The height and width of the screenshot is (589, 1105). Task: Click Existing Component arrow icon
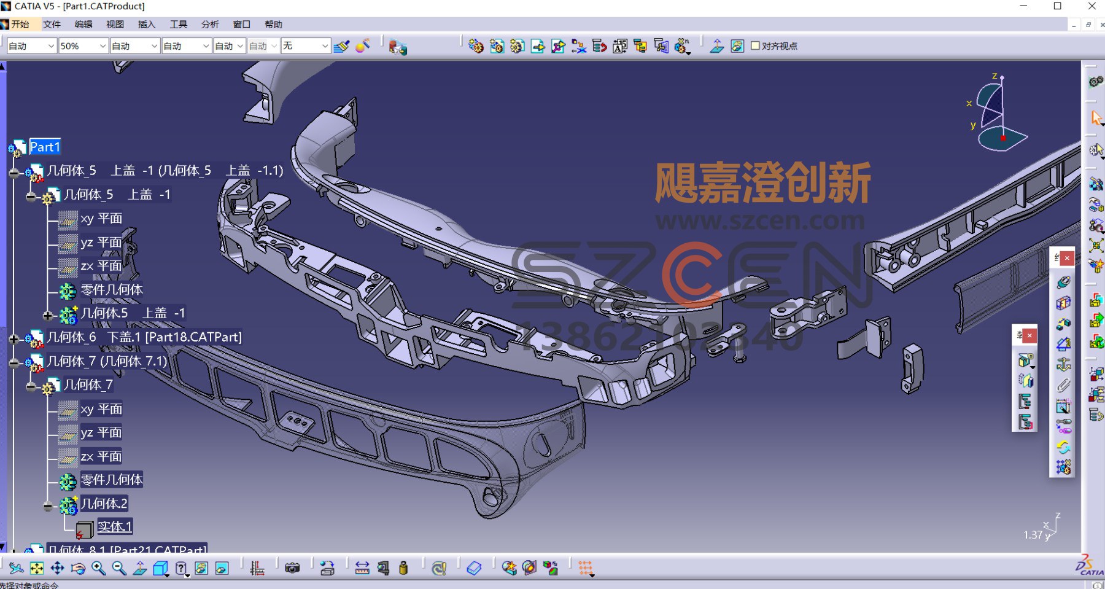click(x=538, y=46)
